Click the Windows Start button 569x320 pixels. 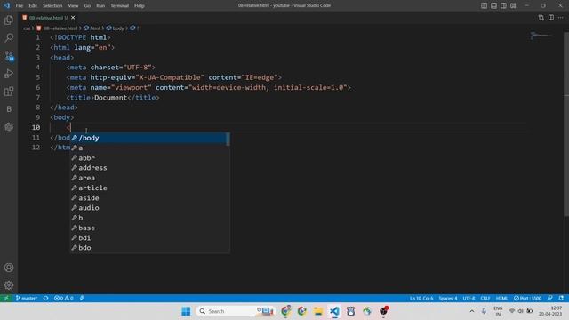(186, 311)
